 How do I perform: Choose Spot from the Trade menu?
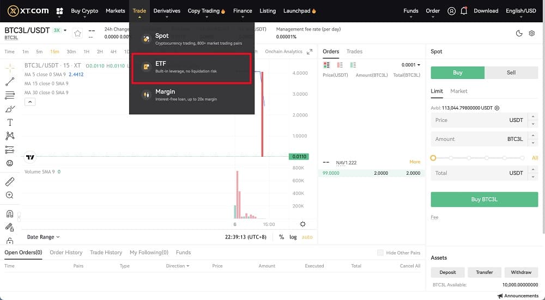click(191, 39)
